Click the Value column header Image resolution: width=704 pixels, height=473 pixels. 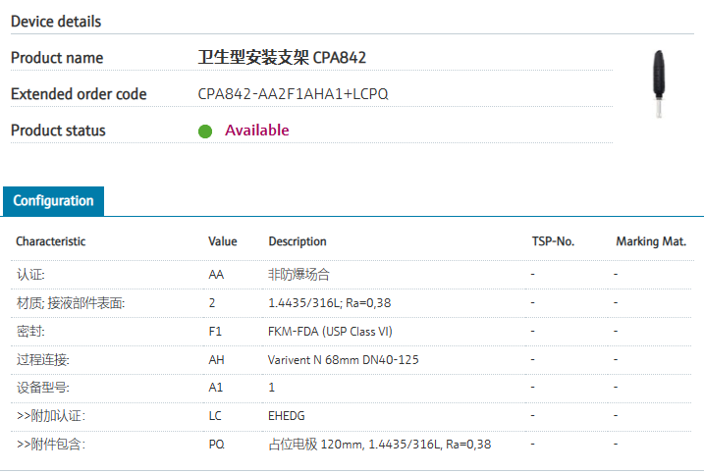(223, 241)
